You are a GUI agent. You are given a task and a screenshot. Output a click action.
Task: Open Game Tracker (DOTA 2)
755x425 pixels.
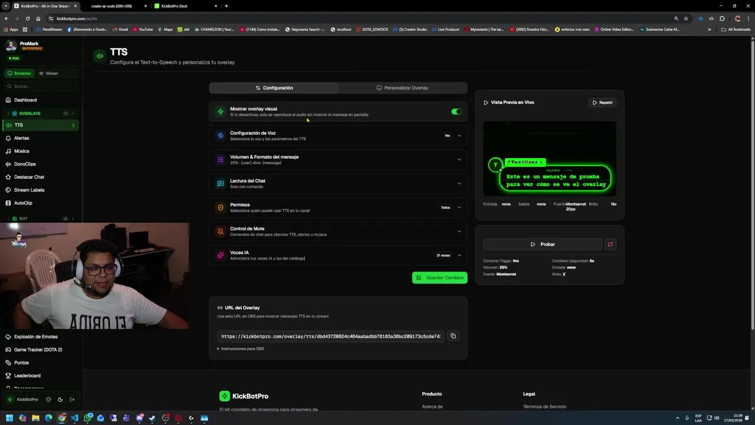tap(41, 349)
